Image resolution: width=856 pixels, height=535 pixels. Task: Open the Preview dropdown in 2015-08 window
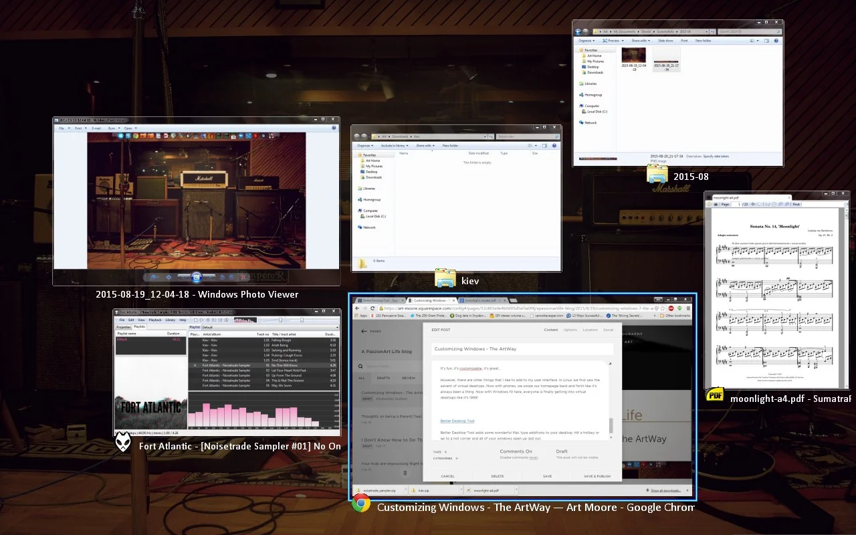tap(613, 41)
